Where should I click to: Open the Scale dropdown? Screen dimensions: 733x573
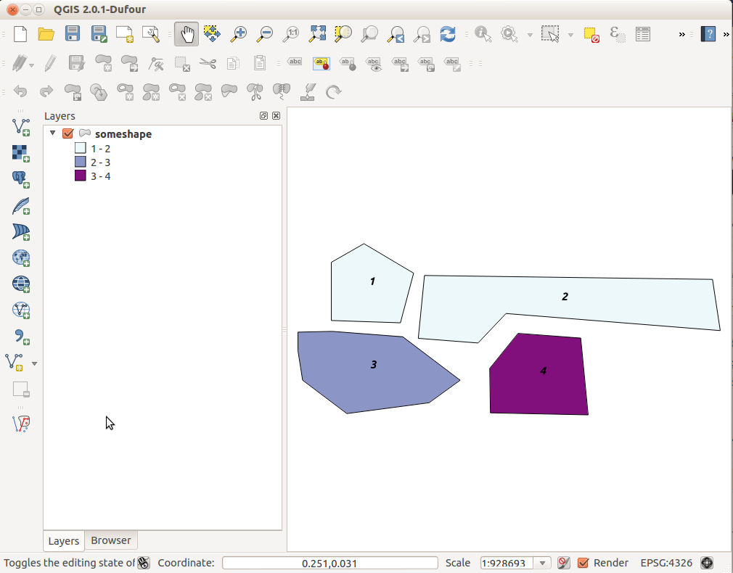pyautogui.click(x=543, y=563)
